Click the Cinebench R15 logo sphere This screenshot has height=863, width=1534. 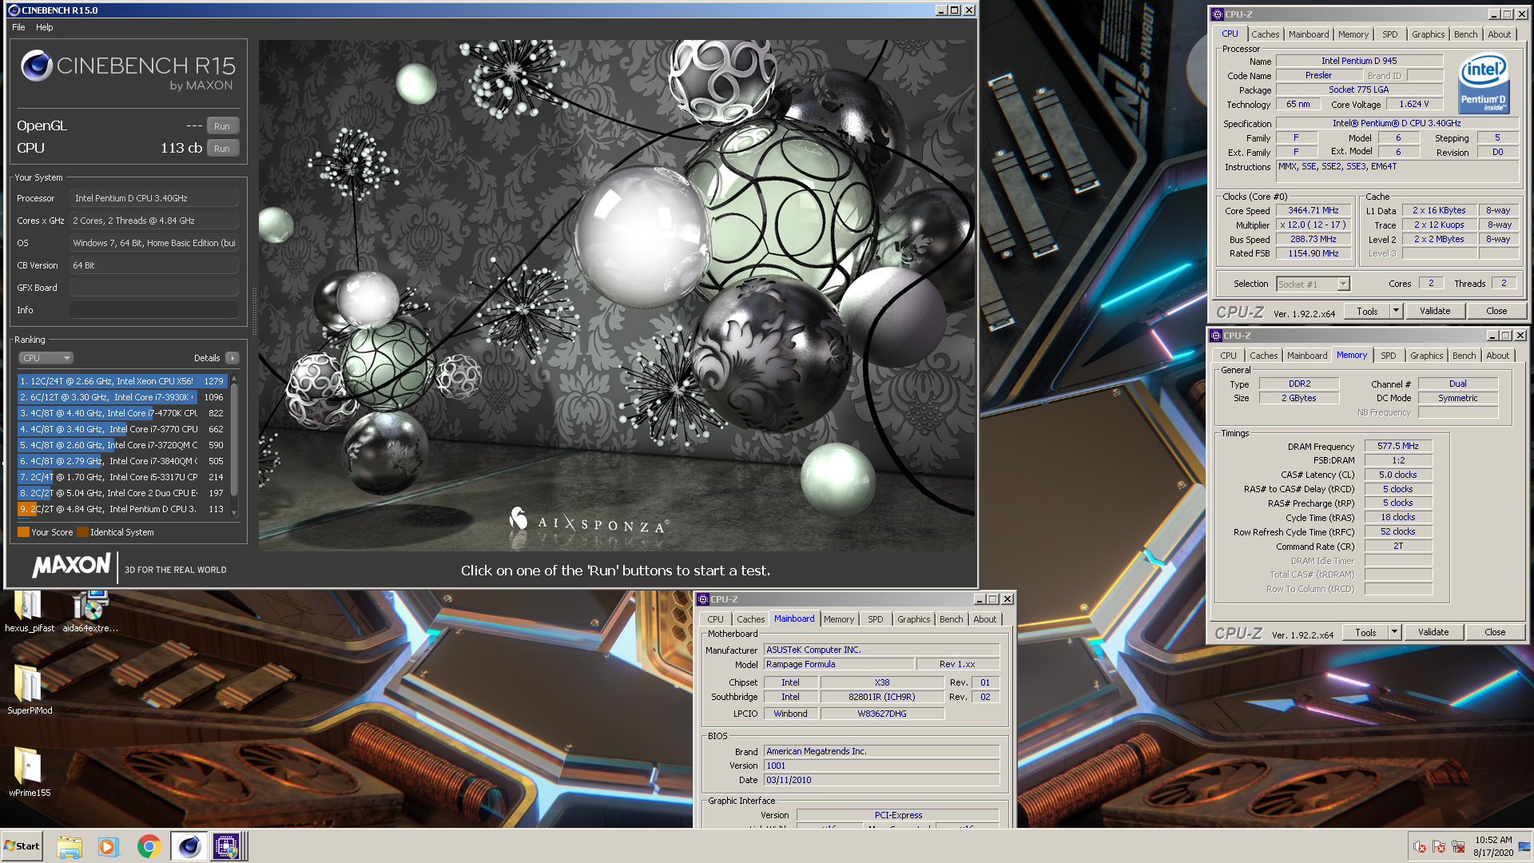tap(37, 66)
